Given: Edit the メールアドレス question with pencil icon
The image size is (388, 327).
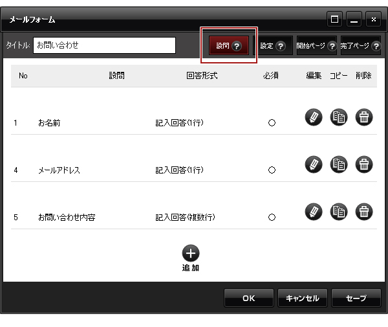Looking at the screenshot, I should (314, 164).
